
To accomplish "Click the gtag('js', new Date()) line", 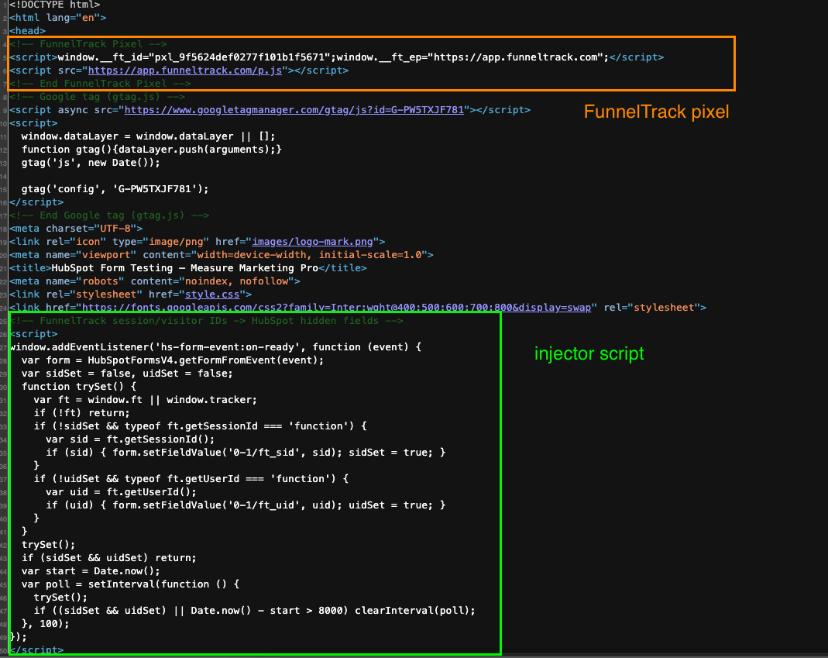I will pyautogui.click(x=91, y=163).
